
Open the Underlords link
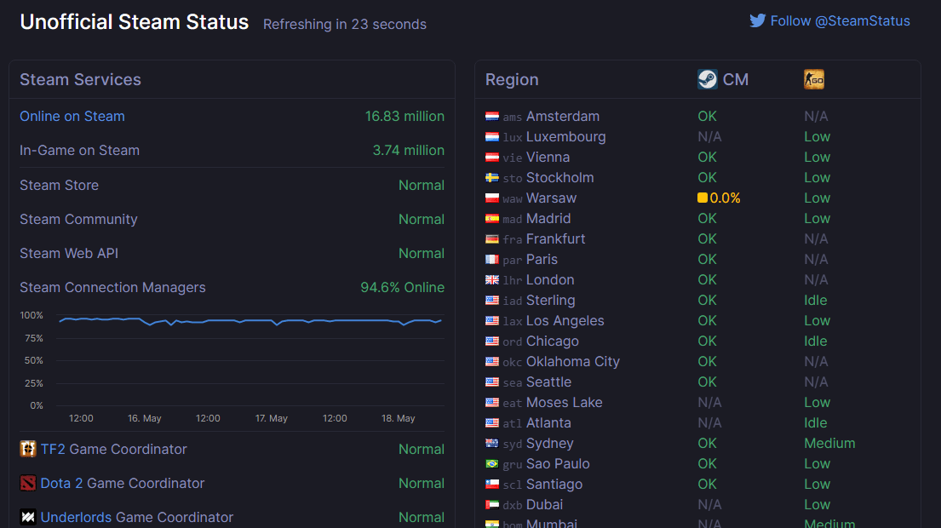(76, 517)
